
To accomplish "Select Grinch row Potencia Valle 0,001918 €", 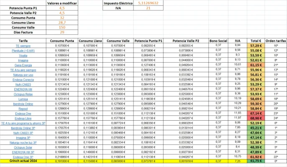I will click(x=186, y=161).
